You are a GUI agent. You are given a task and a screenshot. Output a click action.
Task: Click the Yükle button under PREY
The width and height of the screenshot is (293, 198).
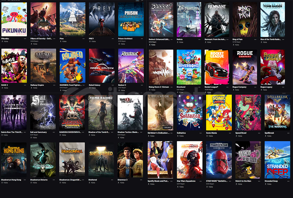pyautogui.click(x=92, y=41)
